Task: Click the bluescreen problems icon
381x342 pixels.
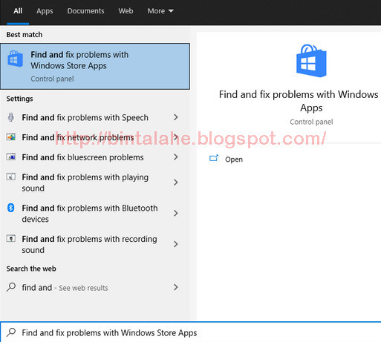Action: click(x=11, y=157)
